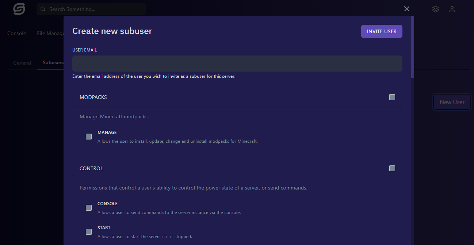The width and height of the screenshot is (474, 245).
Task: Close the Create new subuser dialog with the X
Action: tap(406, 8)
